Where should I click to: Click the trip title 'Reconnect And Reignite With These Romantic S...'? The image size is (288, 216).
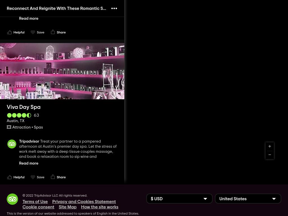coord(56,8)
